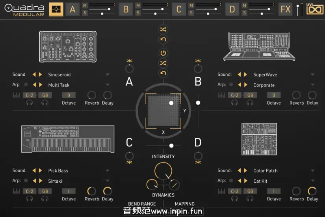Click the asterisk icon above layer A
Image resolution: width=325 pixels, height=217 pixels.
129,61
